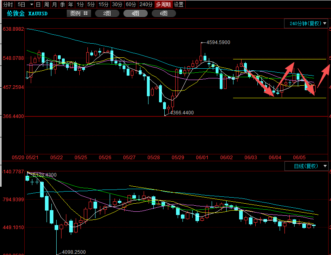This screenshot has width=331, height=255.
Task: Click the 05/29 date on time axis
Action: click(x=178, y=158)
